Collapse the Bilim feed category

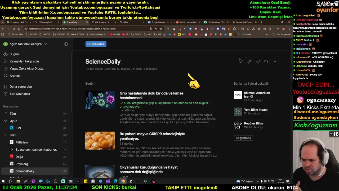[x=5, y=135]
